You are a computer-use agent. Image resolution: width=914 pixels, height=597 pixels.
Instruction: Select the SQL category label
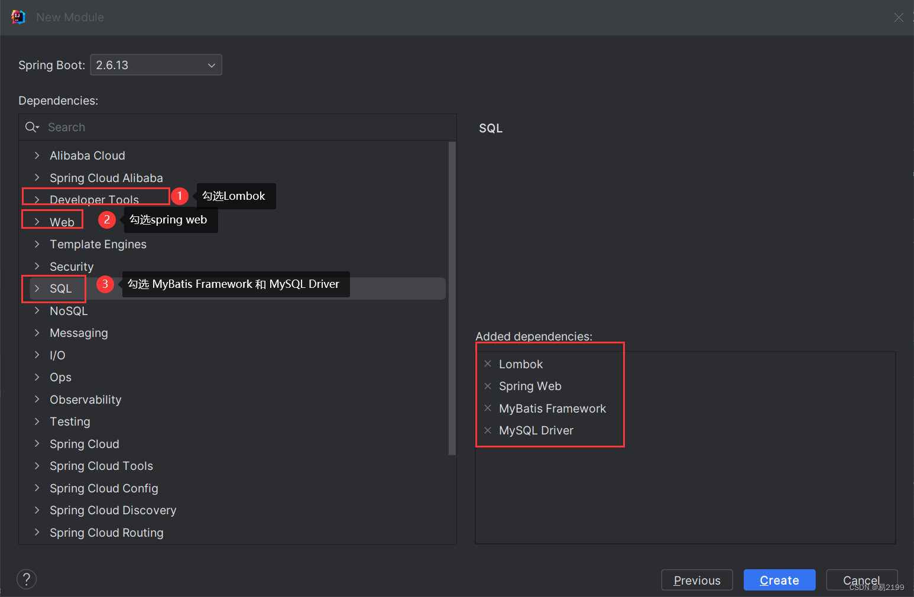61,288
